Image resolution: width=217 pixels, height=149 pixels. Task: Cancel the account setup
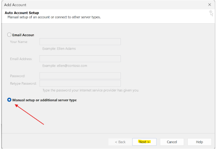point(172,142)
